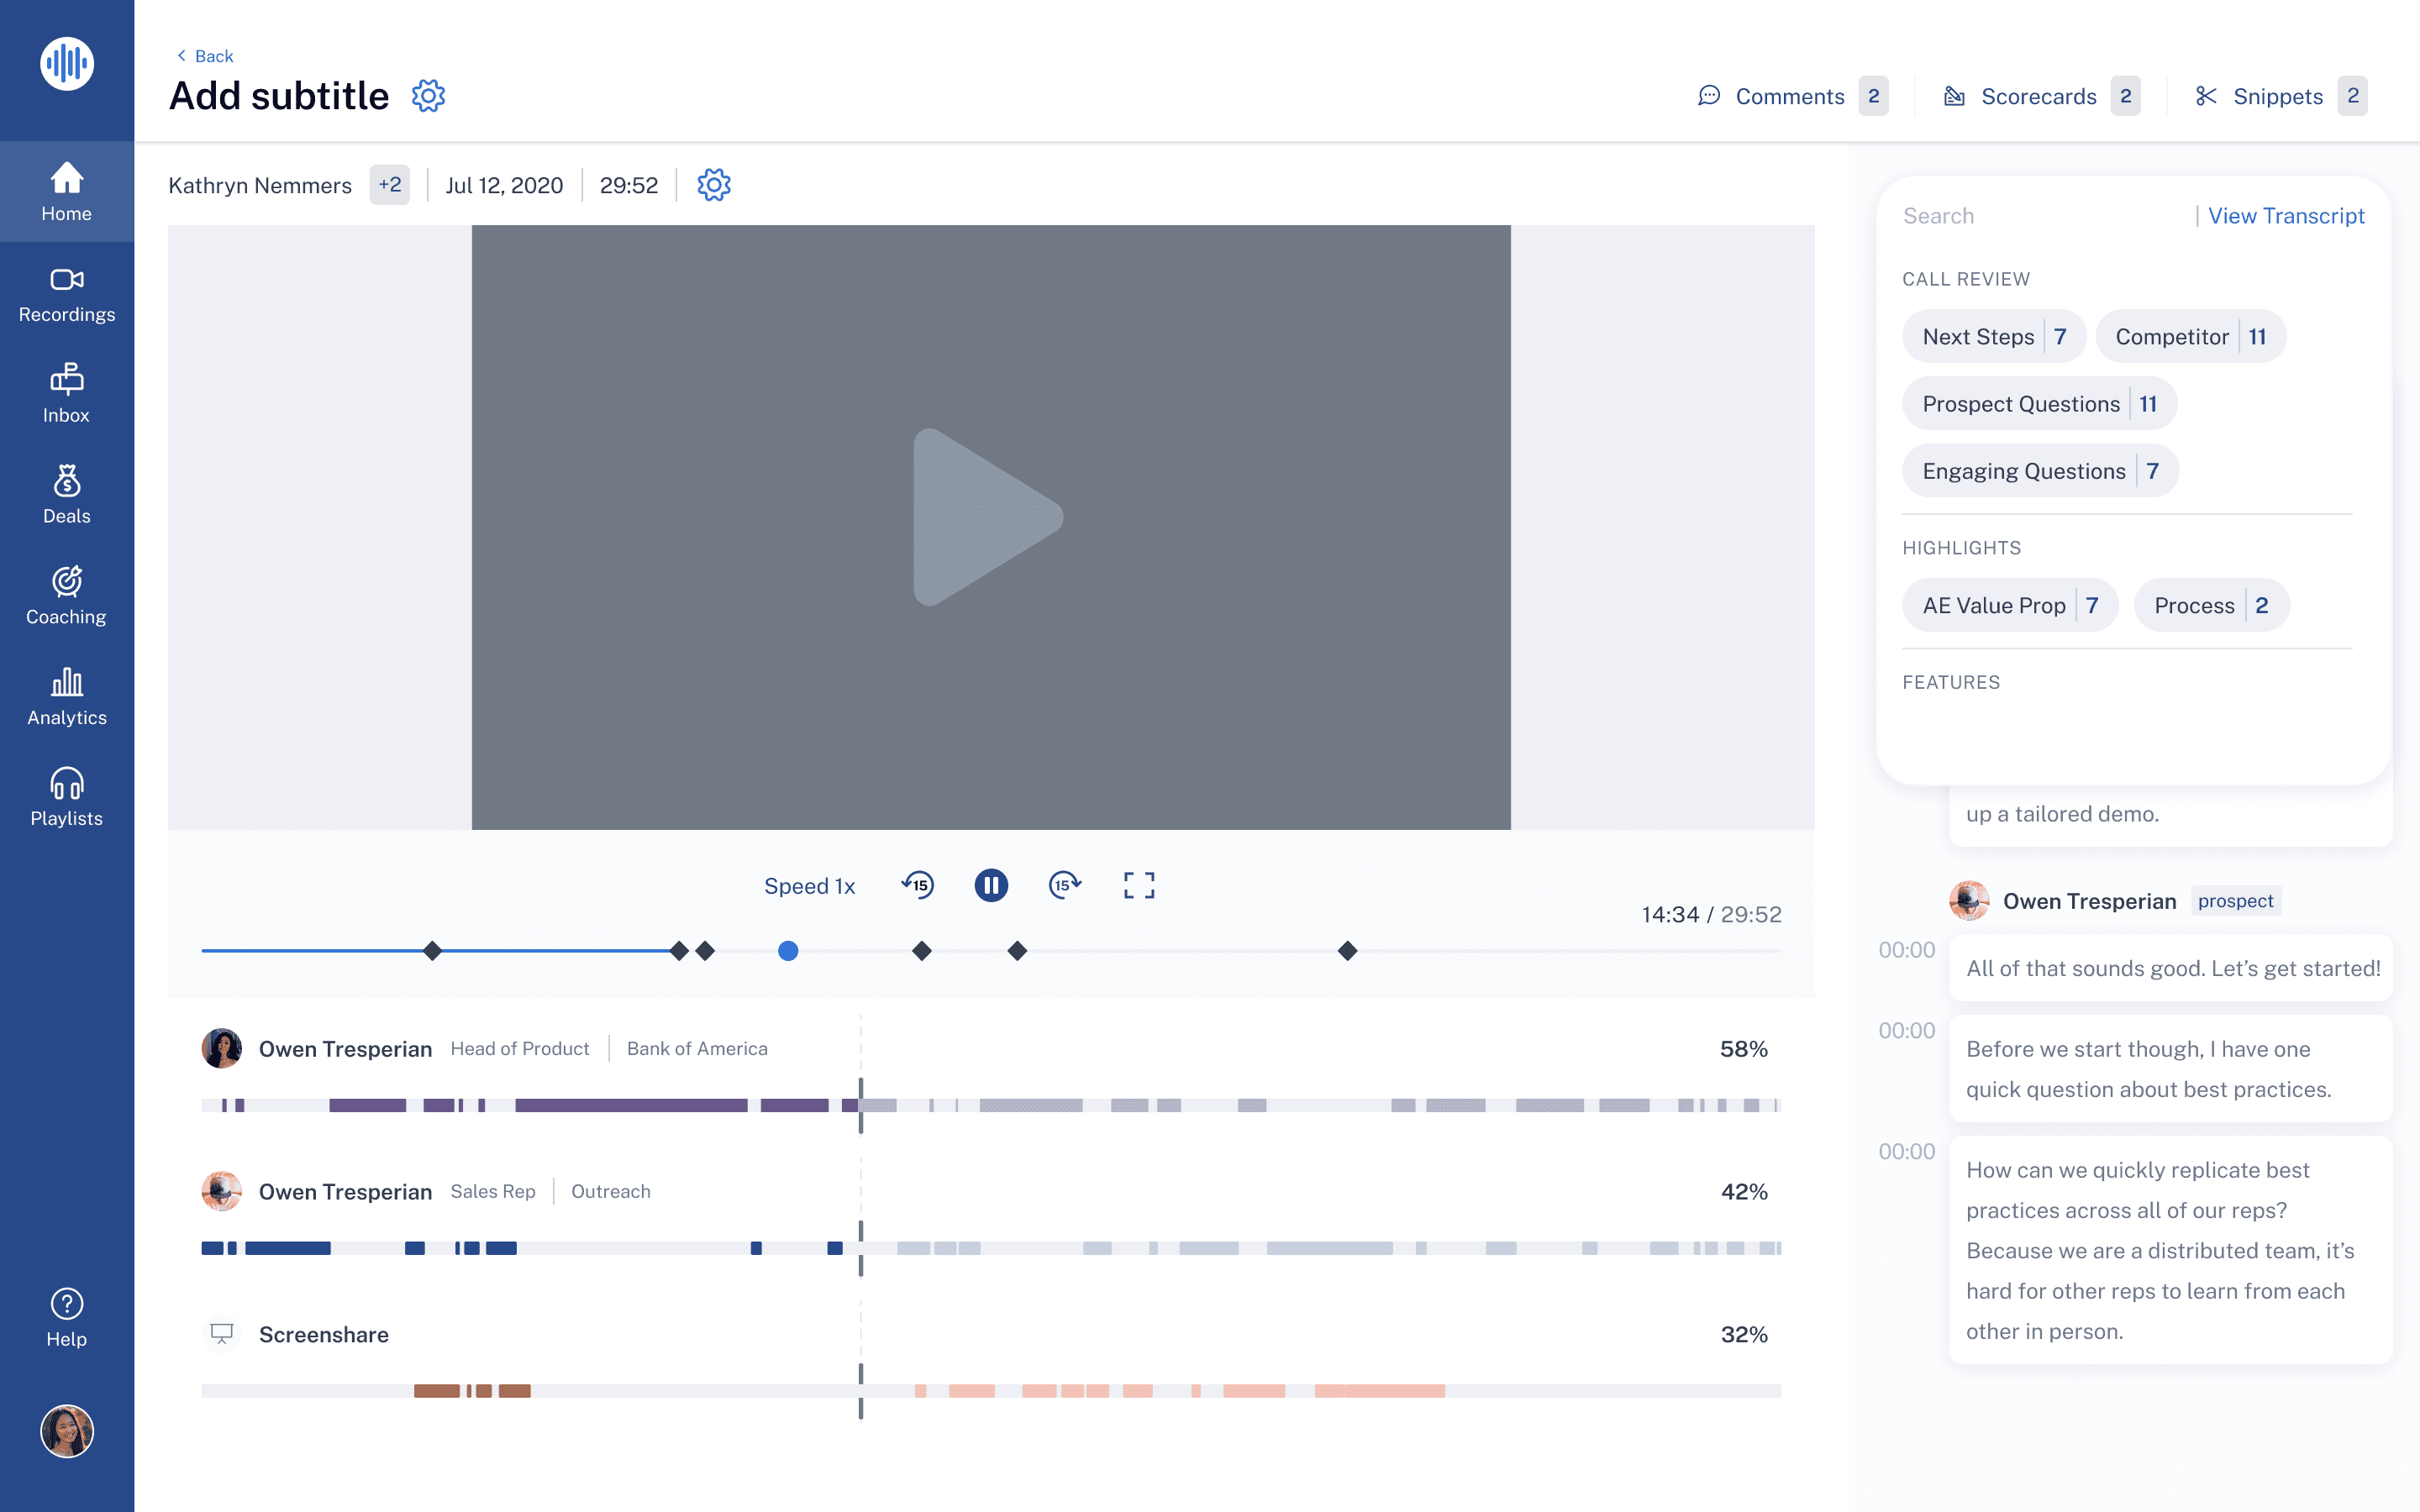Rewind playback by 15 seconds
Image resolution: width=2420 pixels, height=1512 pixels.
[918, 885]
